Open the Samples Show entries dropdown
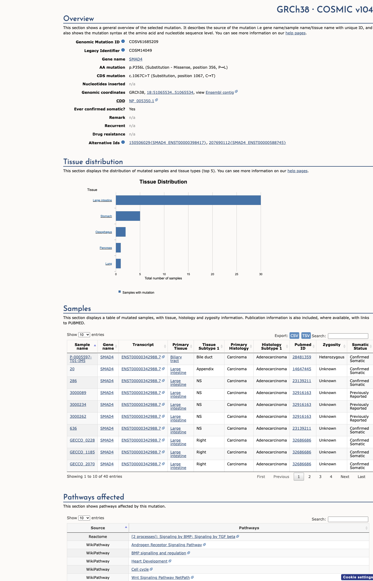373x581 pixels. 84,335
